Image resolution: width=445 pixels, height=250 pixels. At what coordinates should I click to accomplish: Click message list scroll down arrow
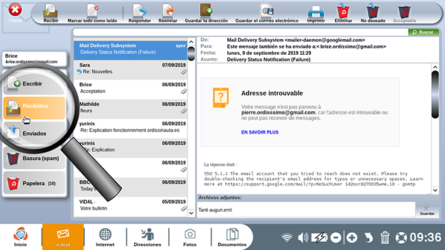[191, 213]
